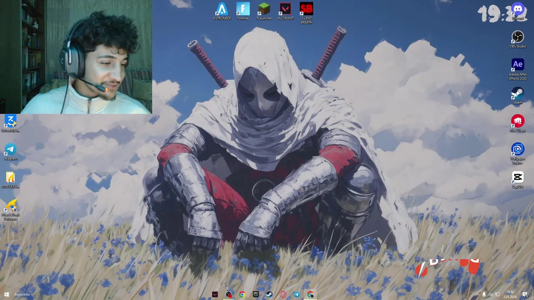Open the Attack Shark Software shortcut
Image resolution: width=534 pixels, height=300 pixels.
(10, 210)
